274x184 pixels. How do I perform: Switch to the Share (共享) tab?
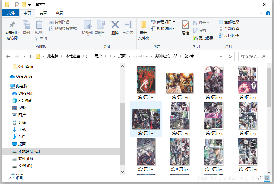pos(43,13)
